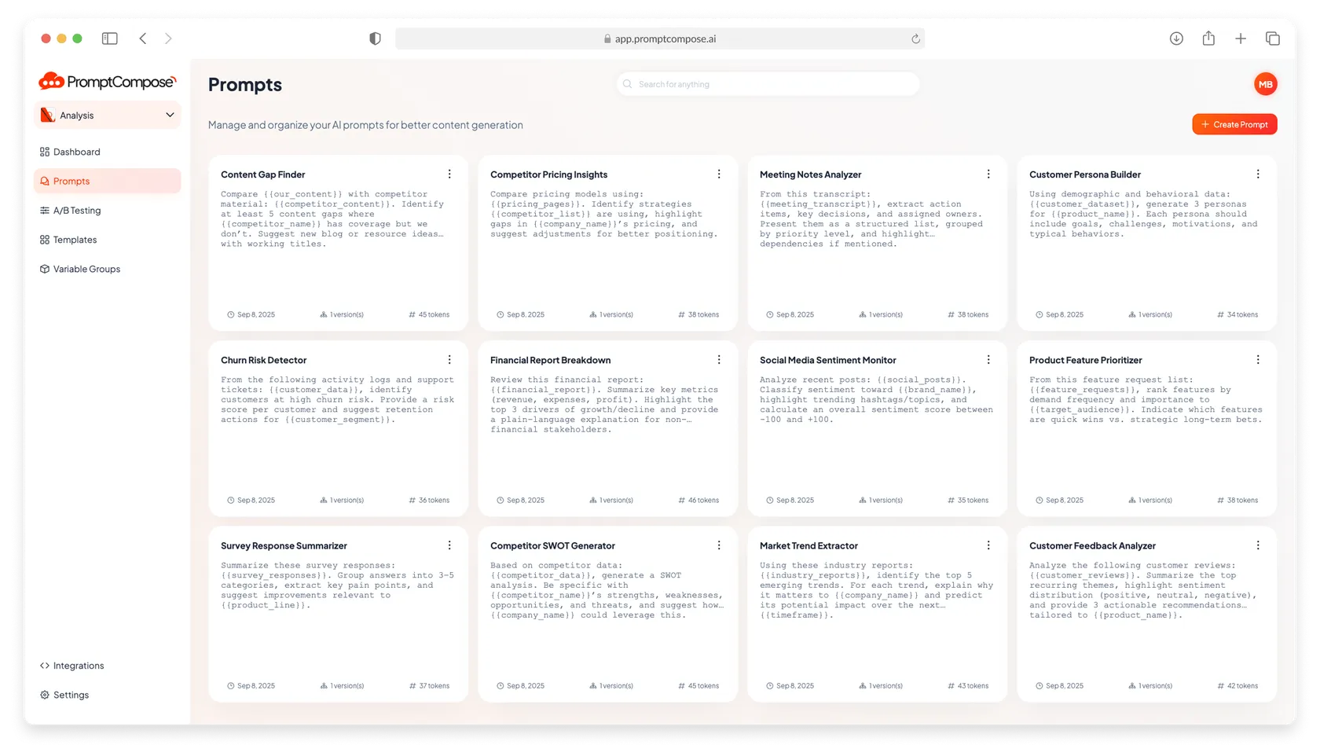Screen dimensions: 1320x756
Task: Click the Create Prompt button
Action: pos(1234,124)
